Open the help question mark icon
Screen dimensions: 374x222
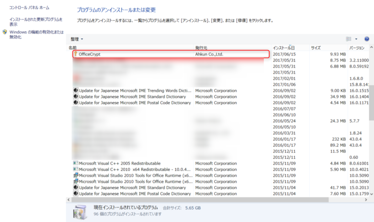(367, 39)
